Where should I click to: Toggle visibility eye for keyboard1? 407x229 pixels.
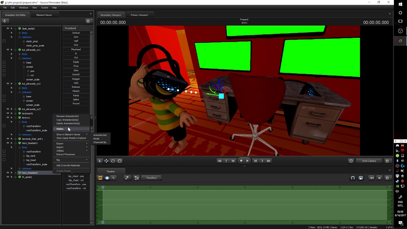[x=8, y=114]
